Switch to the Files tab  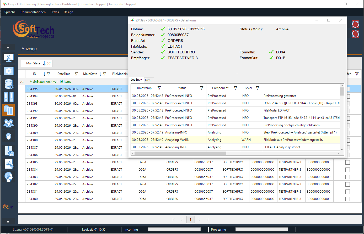[x=148, y=80]
